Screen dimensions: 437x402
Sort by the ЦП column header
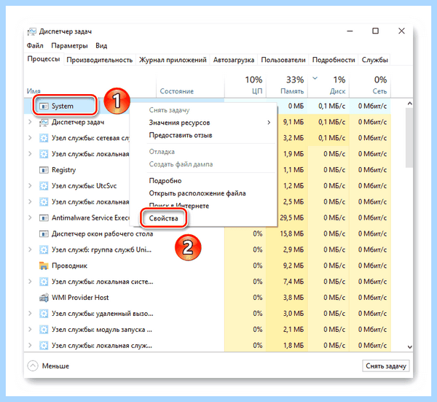pos(245,85)
